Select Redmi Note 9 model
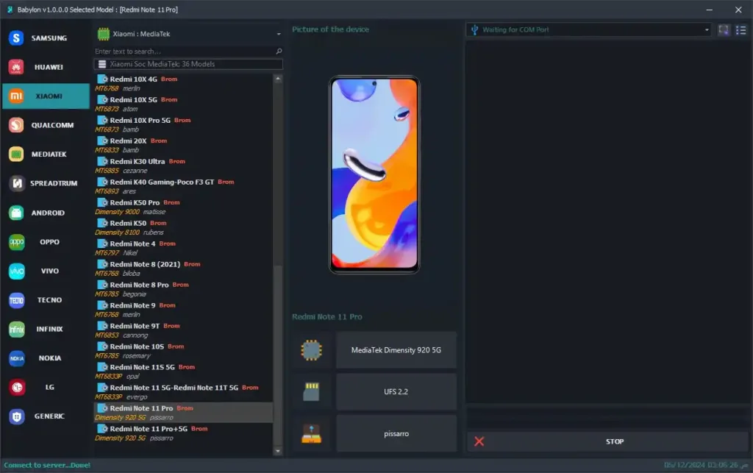This screenshot has height=473, width=753. tap(183, 310)
